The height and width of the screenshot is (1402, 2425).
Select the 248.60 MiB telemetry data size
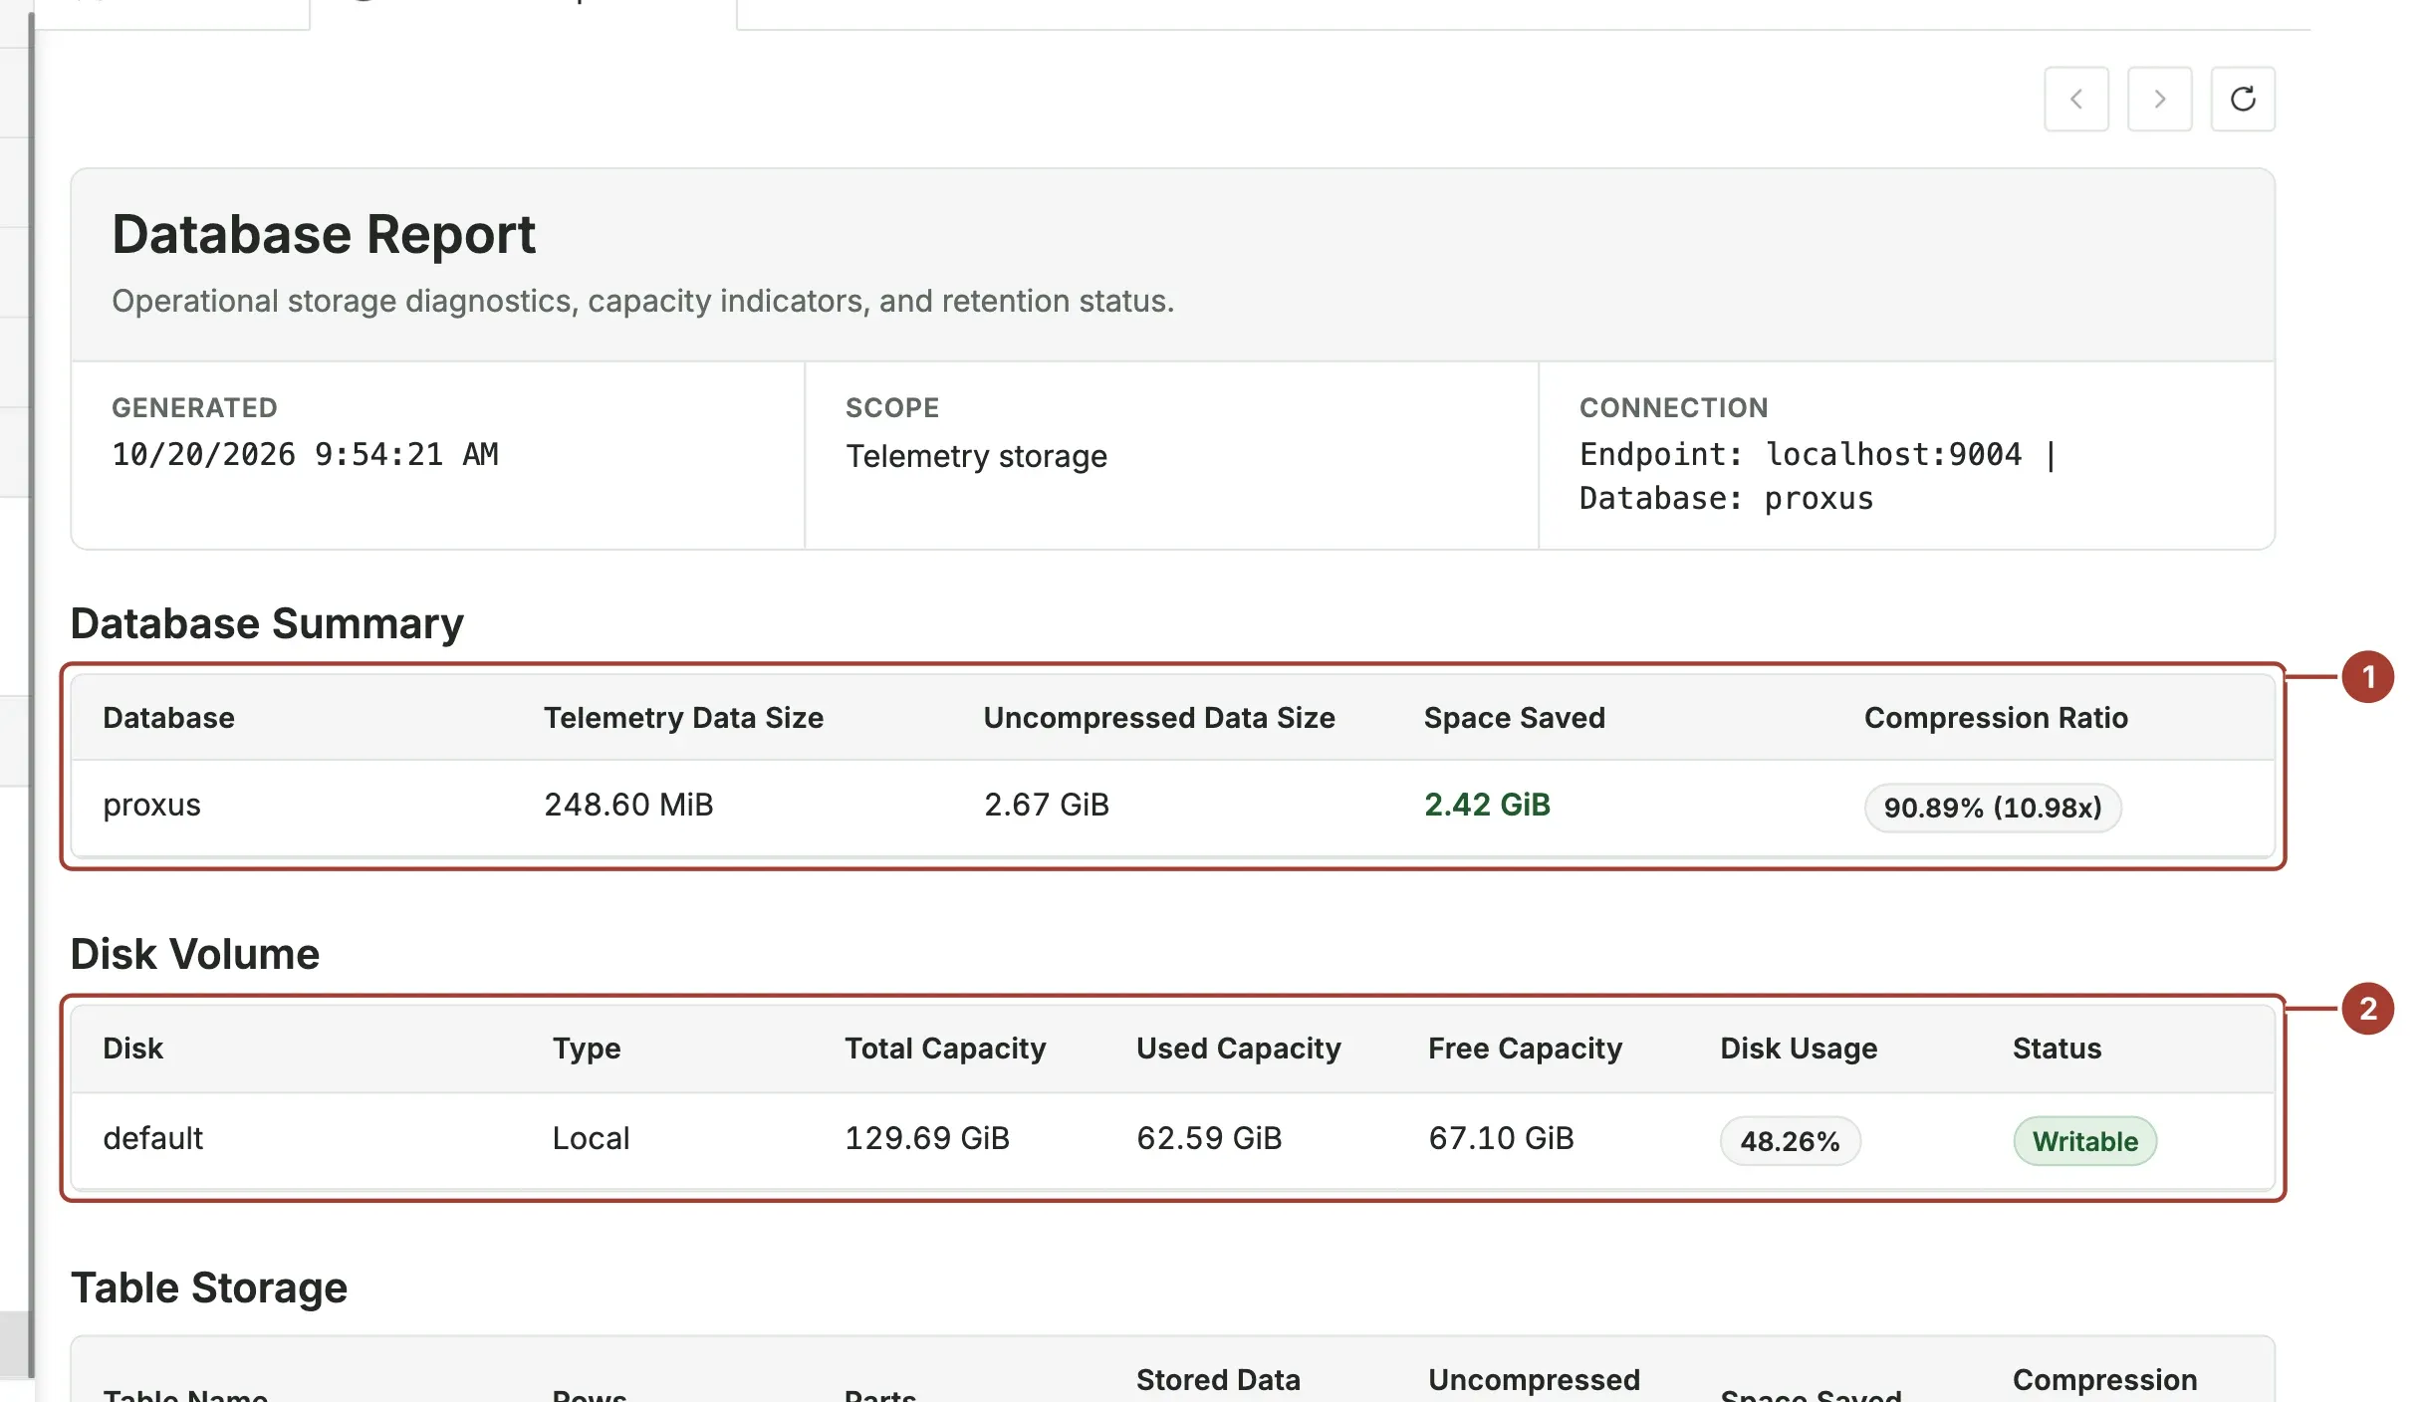click(628, 805)
